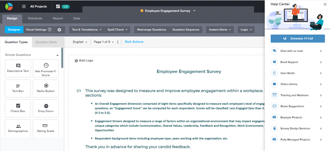330x151 pixels.
Task: Open the Text & Translations dropdown
Action: [x=87, y=30]
